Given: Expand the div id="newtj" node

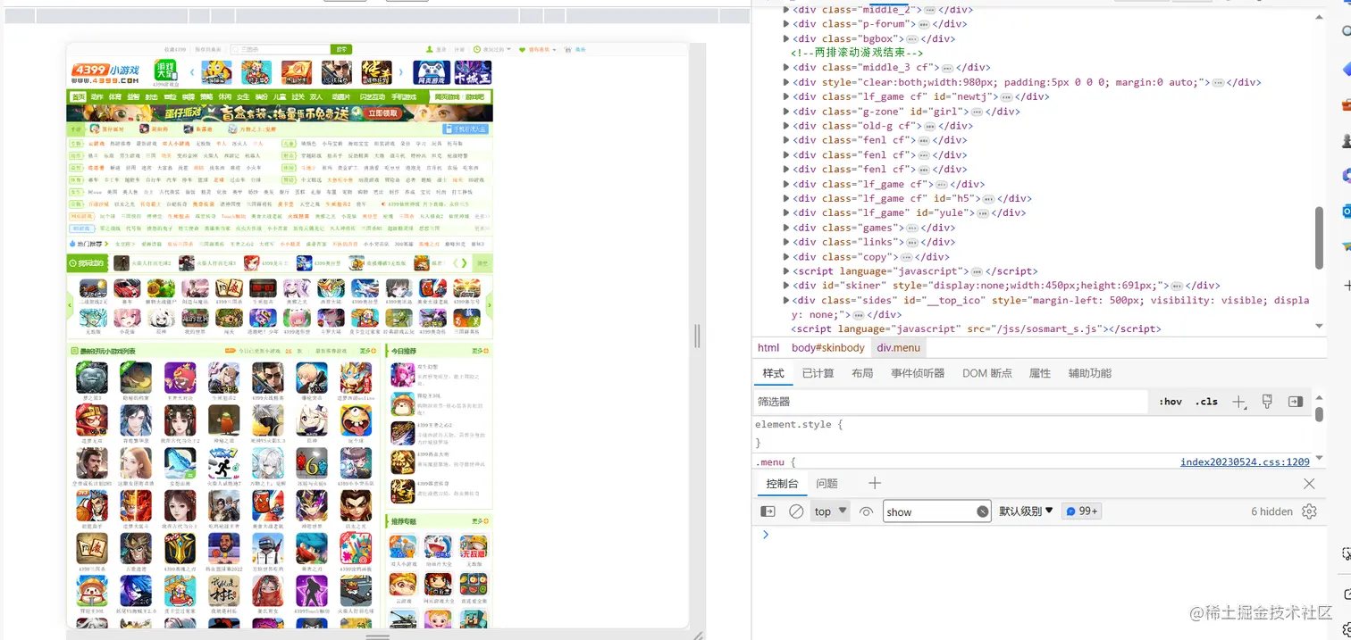Looking at the screenshot, I should point(786,96).
